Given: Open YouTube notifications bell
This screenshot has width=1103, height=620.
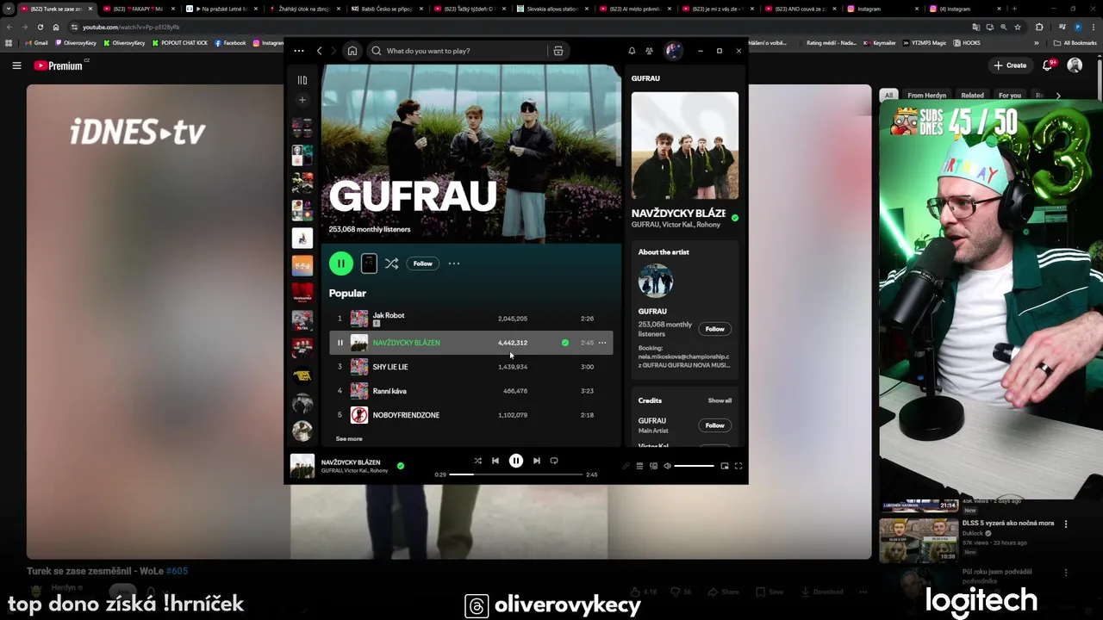Looking at the screenshot, I should pyautogui.click(x=1048, y=65).
